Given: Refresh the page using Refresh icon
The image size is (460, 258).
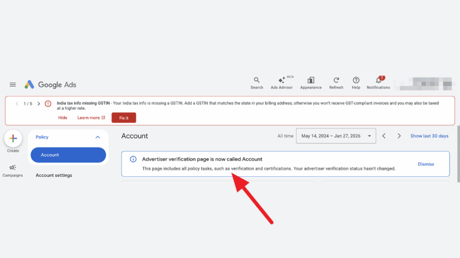Looking at the screenshot, I should point(336,83).
